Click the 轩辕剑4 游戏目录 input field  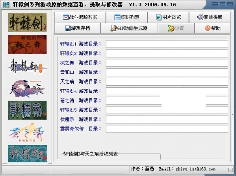[167, 91]
